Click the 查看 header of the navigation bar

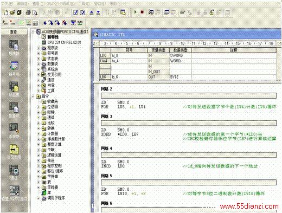tap(14, 32)
